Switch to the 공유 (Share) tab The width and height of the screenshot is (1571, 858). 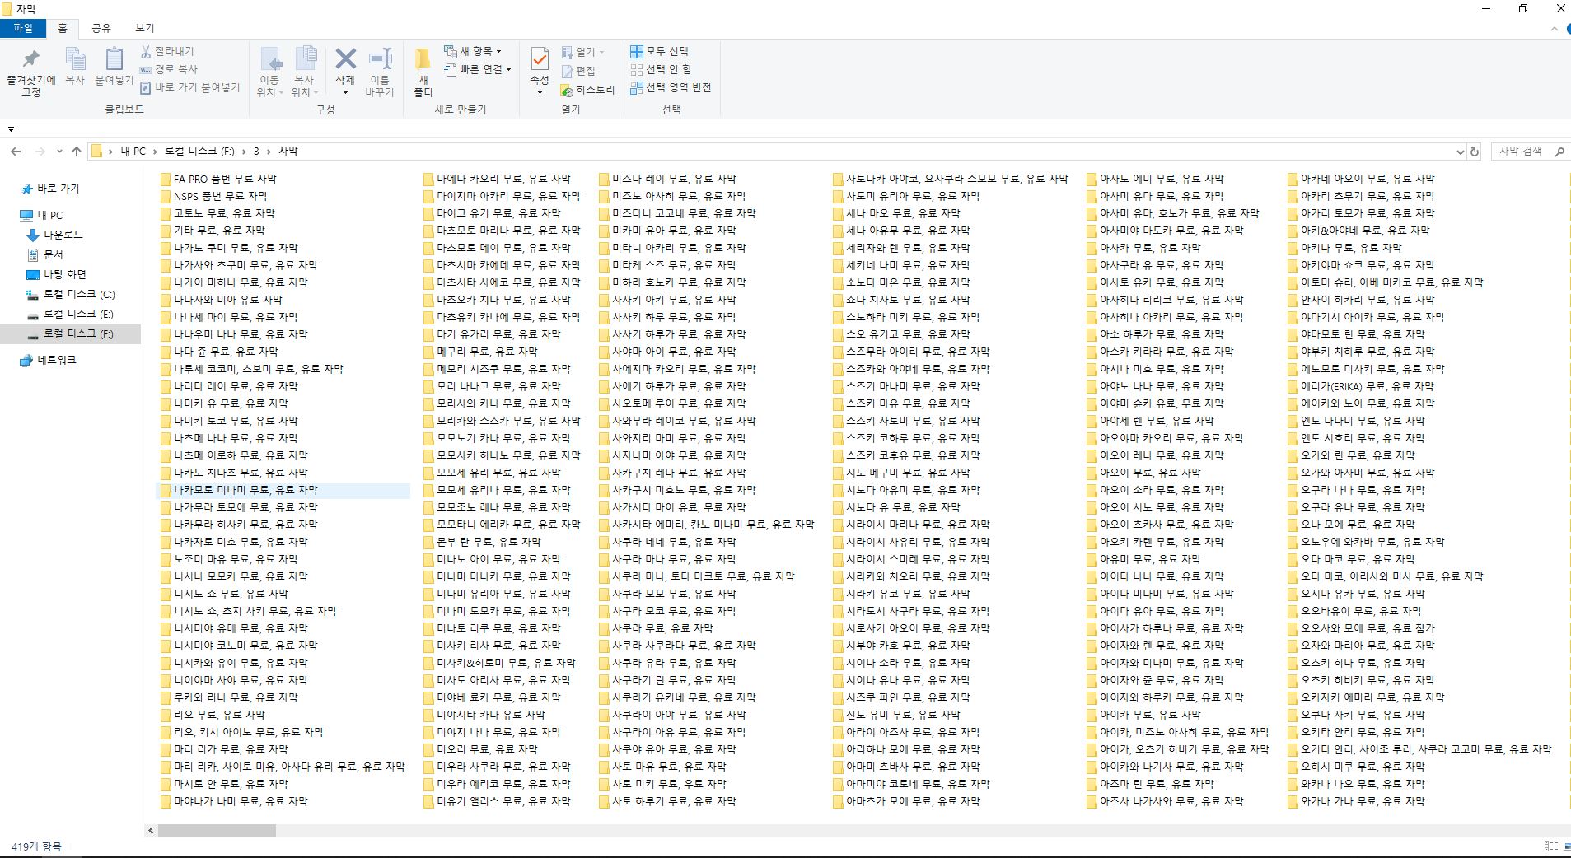[x=101, y=28]
